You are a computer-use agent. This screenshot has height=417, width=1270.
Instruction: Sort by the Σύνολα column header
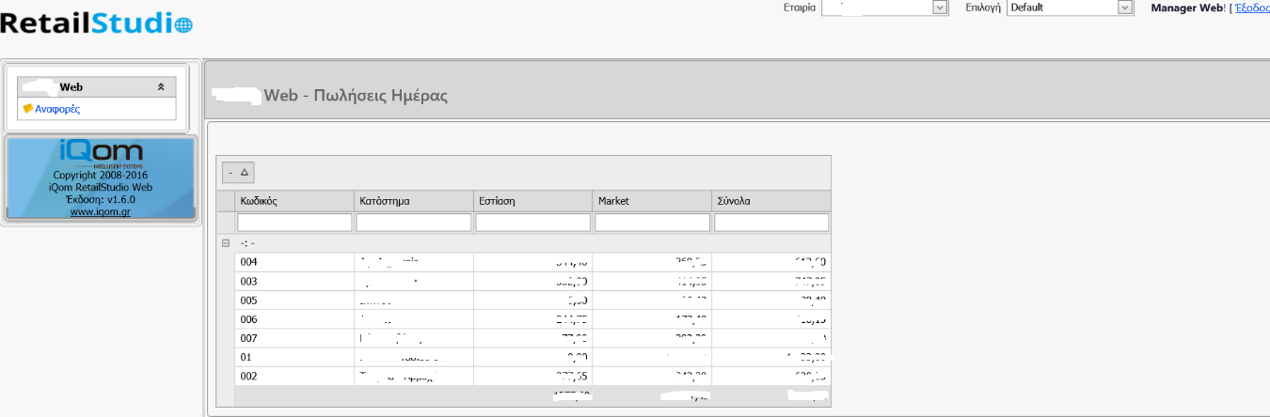[771, 201]
